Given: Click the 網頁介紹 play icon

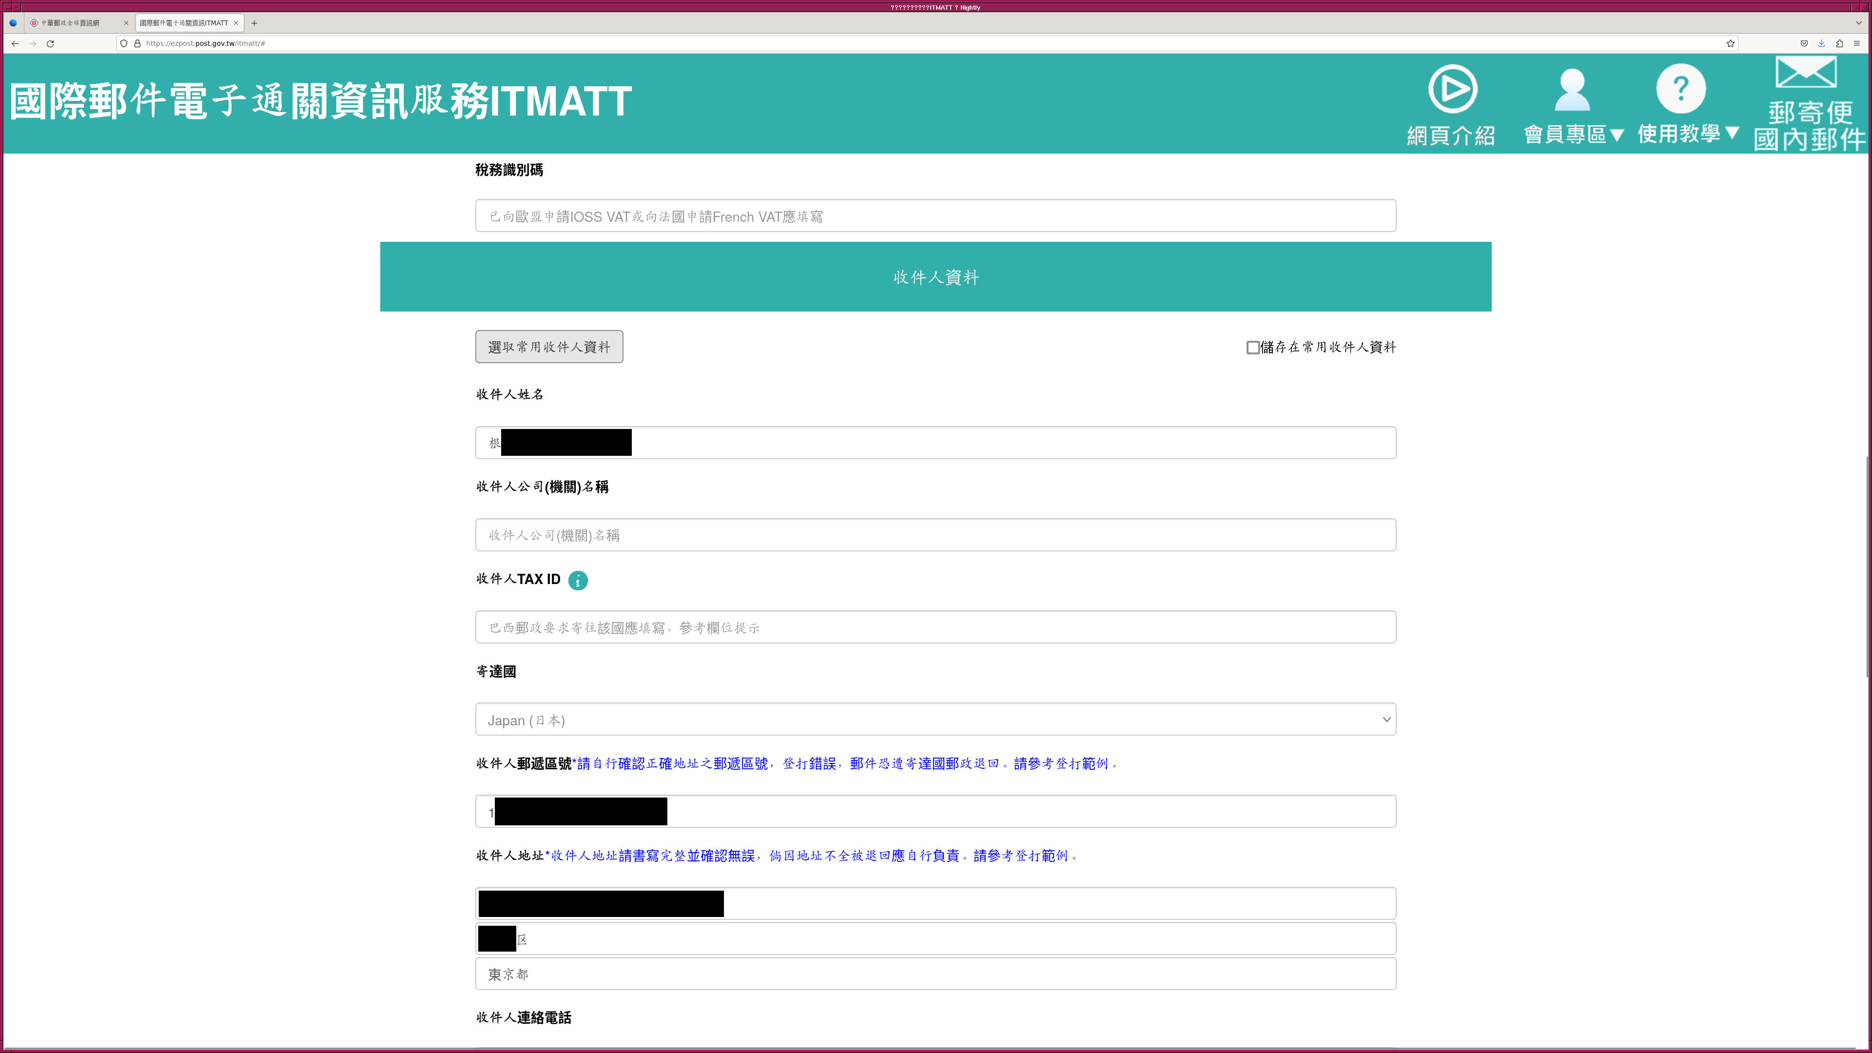Looking at the screenshot, I should pos(1452,89).
